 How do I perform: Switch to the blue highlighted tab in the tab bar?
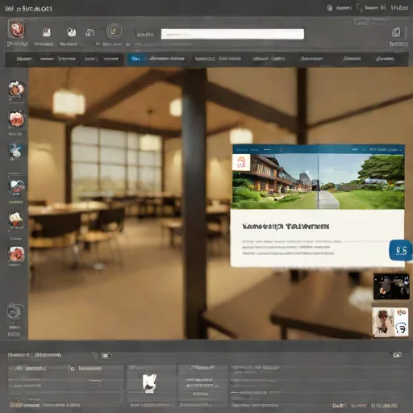[136, 59]
